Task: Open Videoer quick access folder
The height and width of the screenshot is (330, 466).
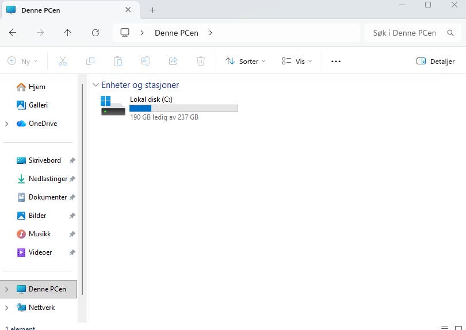Action: (x=40, y=252)
